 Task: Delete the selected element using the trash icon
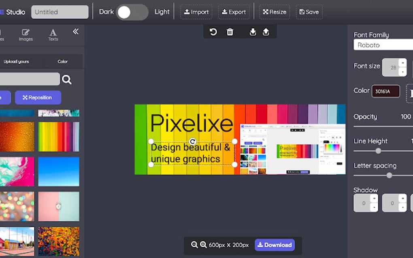tap(230, 32)
